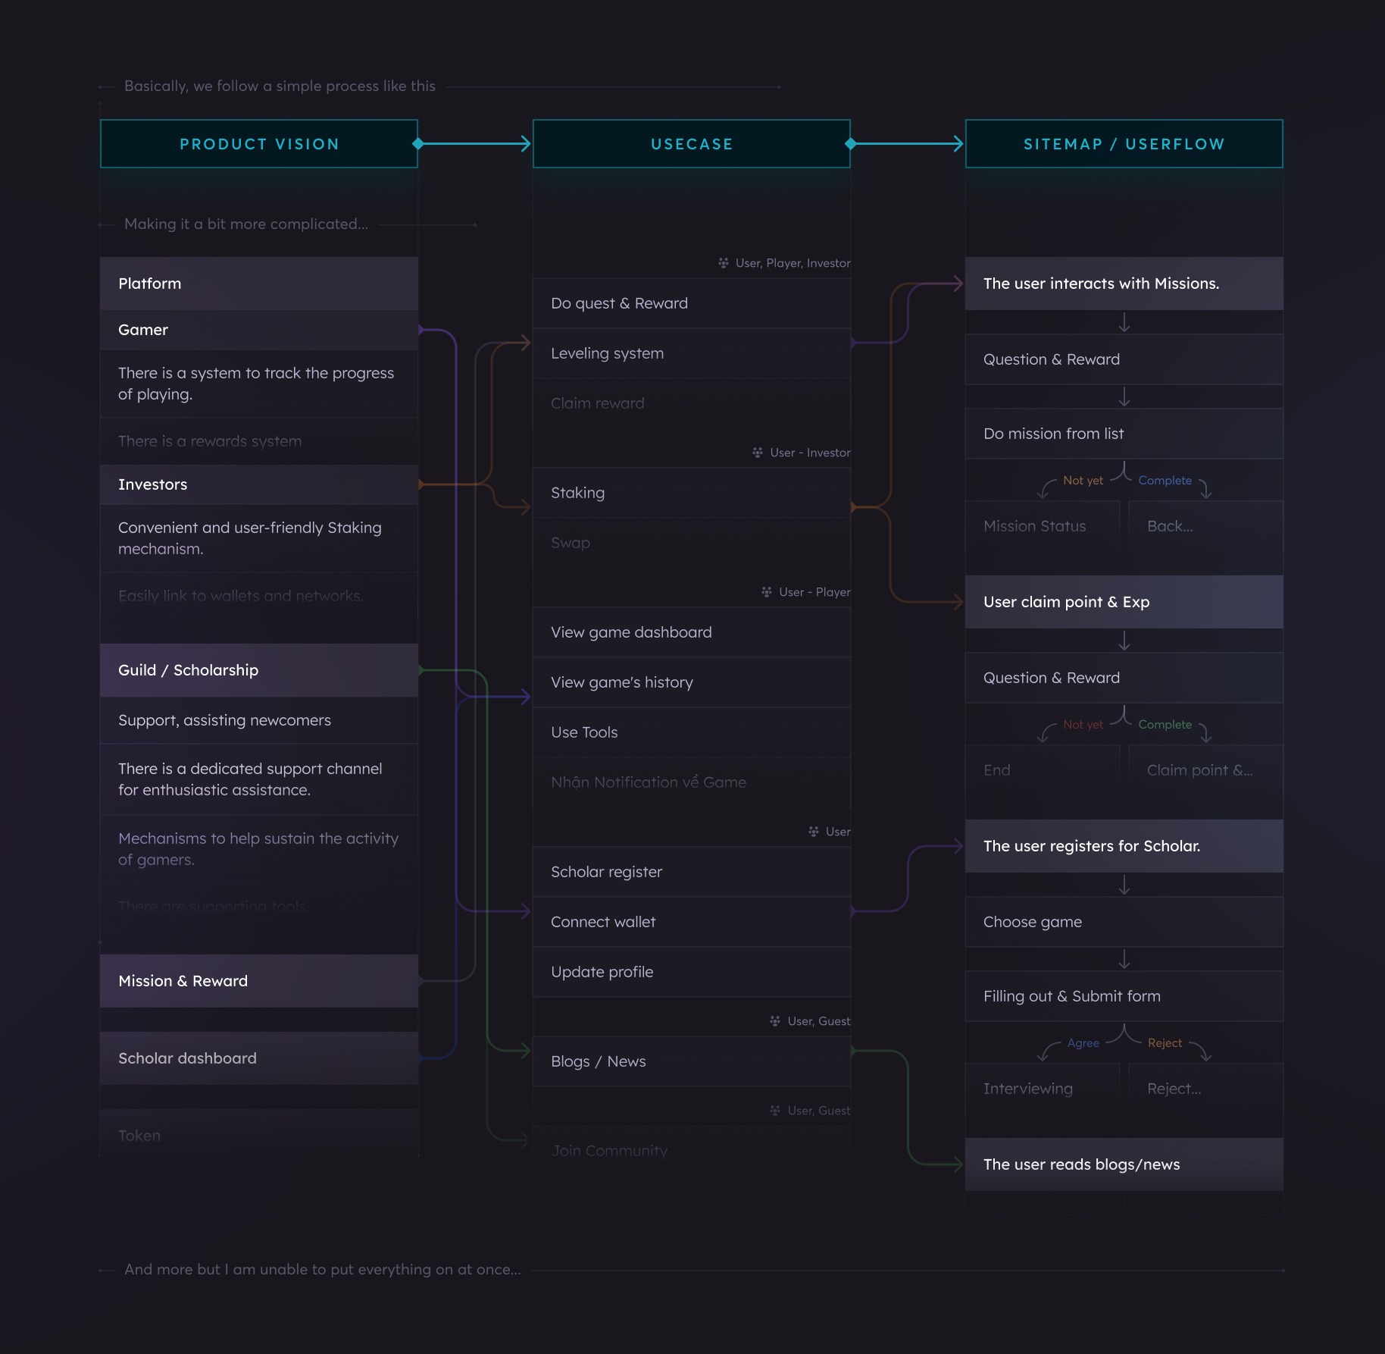1385x1354 pixels.
Task: Select the PRODUCT VISION column header
Action: click(x=259, y=143)
